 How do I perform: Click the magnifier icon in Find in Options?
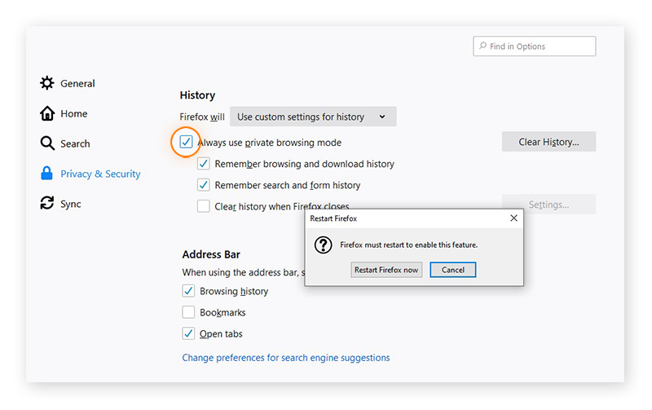482,46
